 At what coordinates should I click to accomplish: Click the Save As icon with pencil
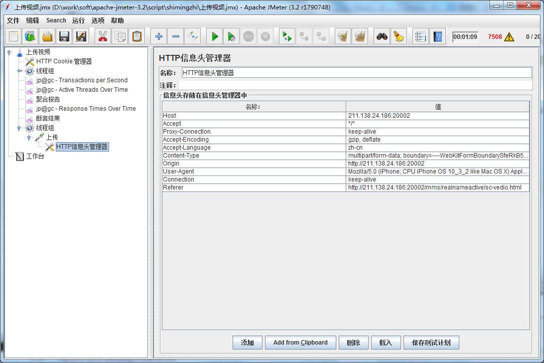pos(81,36)
